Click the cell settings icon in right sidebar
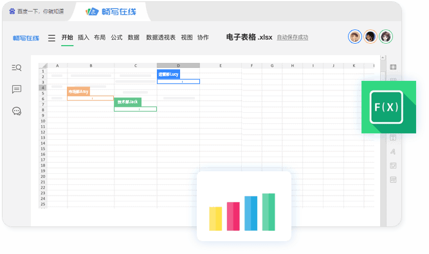 [393, 67]
